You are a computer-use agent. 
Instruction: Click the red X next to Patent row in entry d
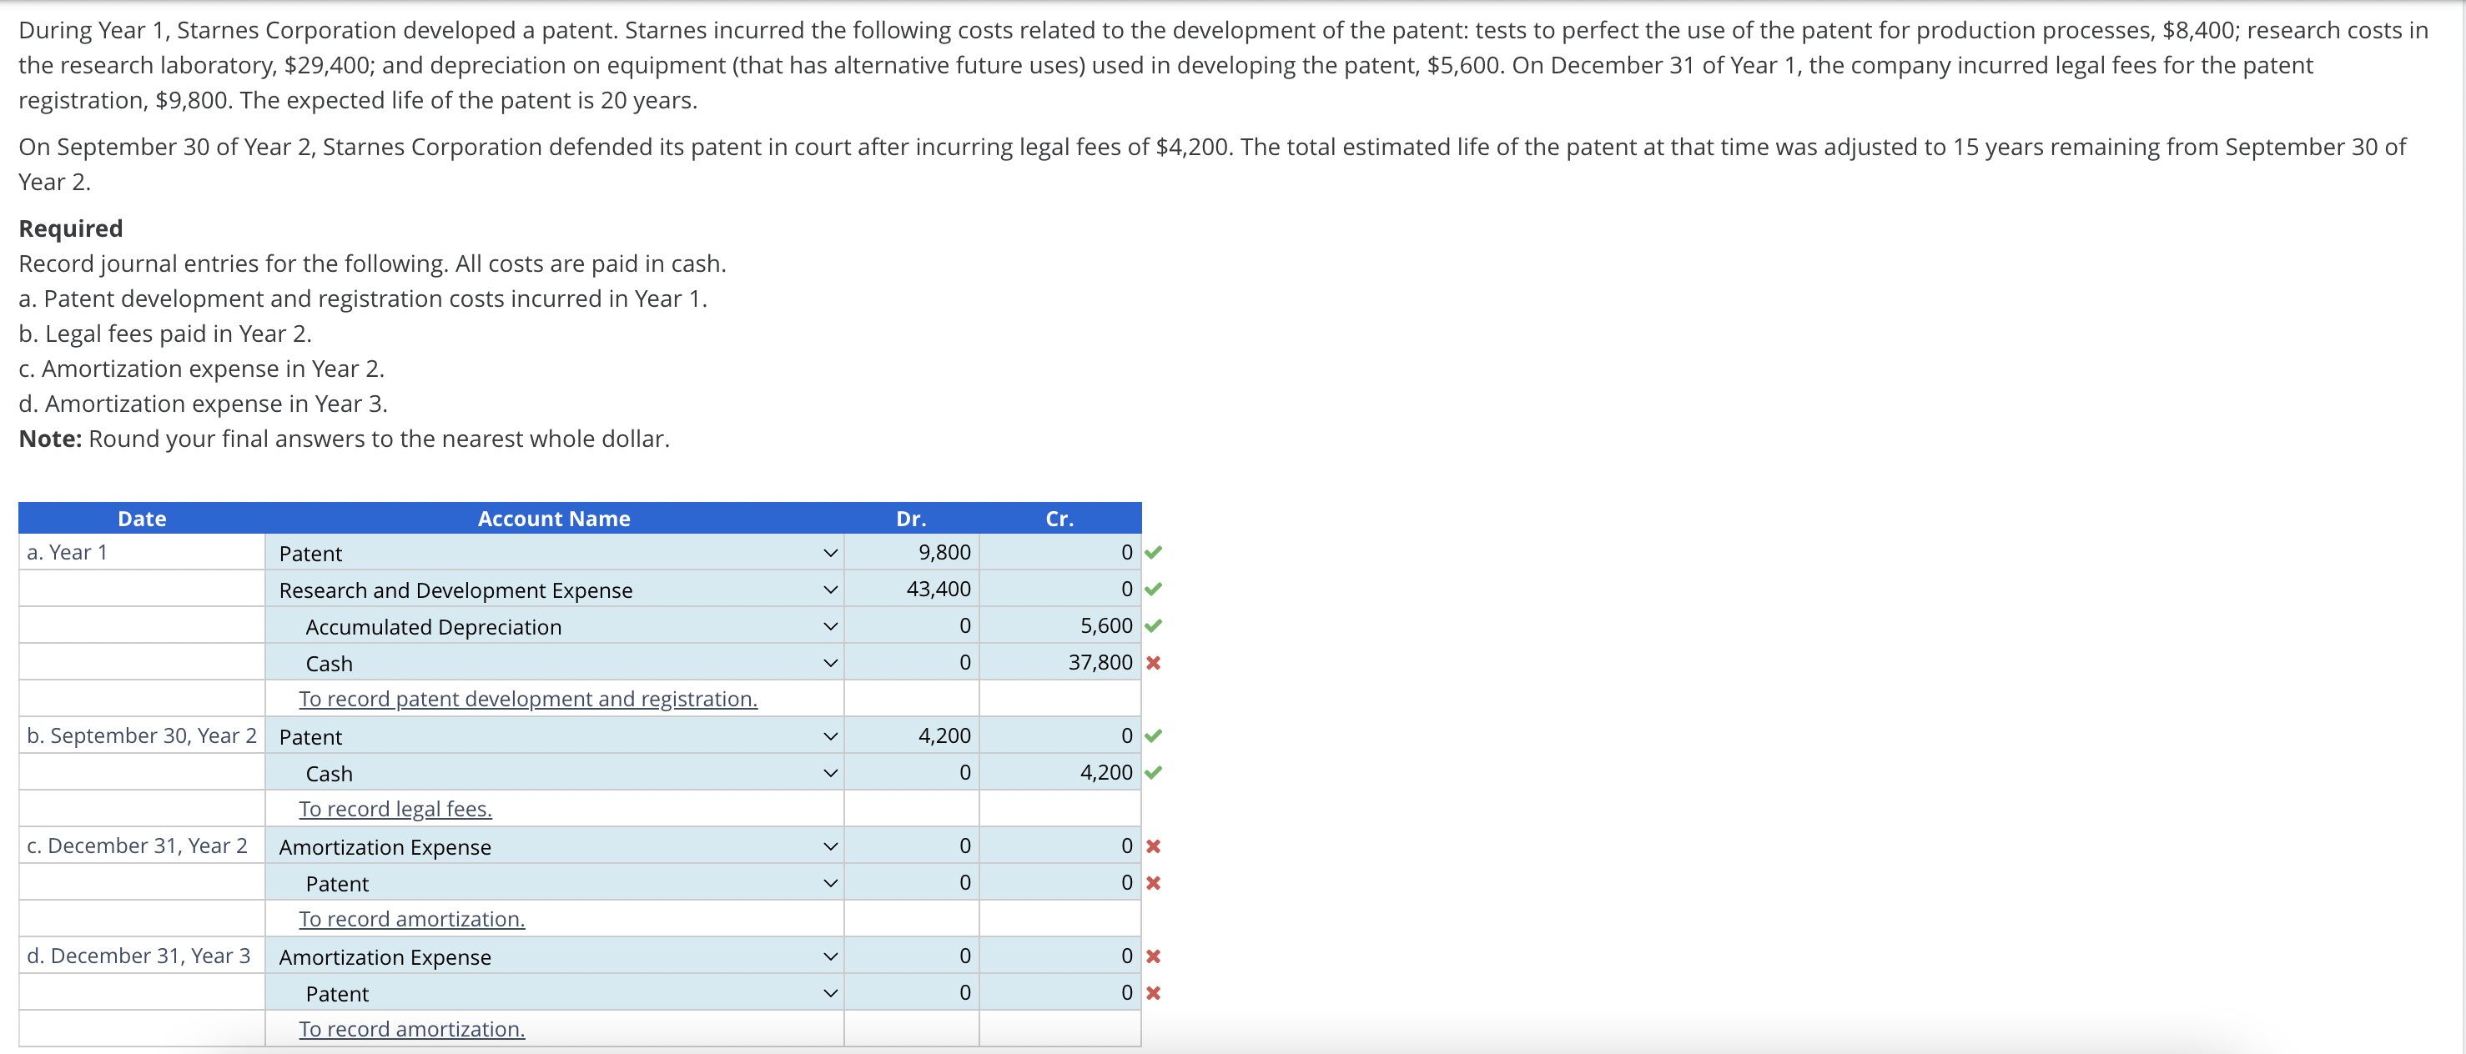click(1155, 993)
